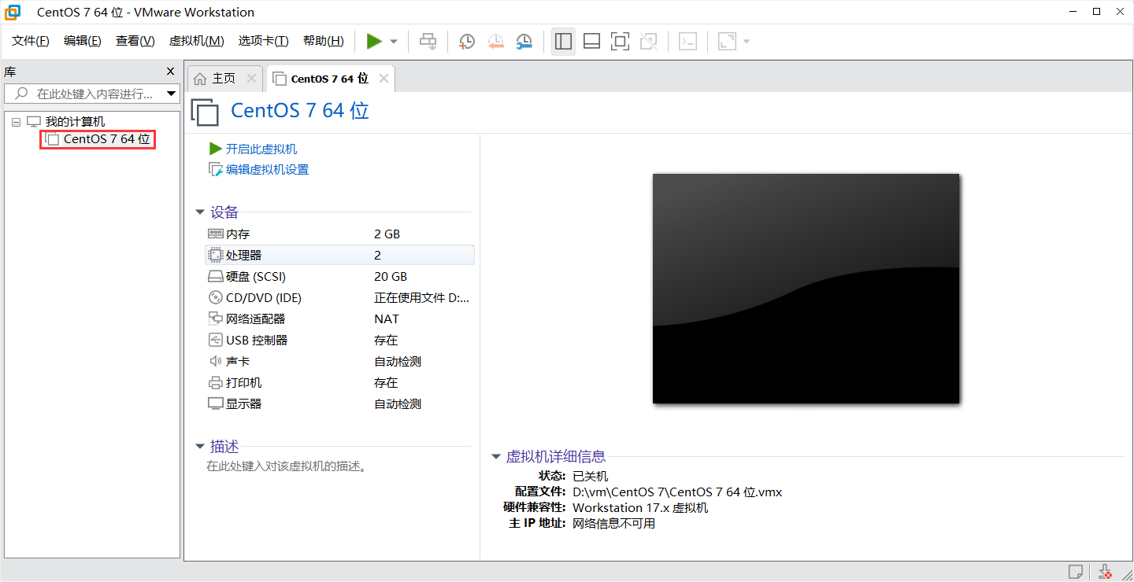Image resolution: width=1134 pixels, height=582 pixels.
Task: Open the 帮助(H) menu
Action: (x=324, y=41)
